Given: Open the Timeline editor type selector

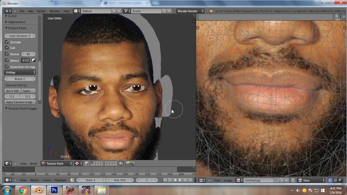Looking at the screenshot, I should click(x=8, y=180).
